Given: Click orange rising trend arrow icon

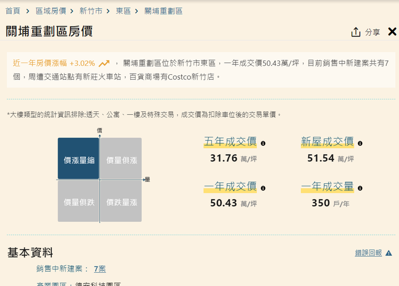Looking at the screenshot, I should [104, 63].
